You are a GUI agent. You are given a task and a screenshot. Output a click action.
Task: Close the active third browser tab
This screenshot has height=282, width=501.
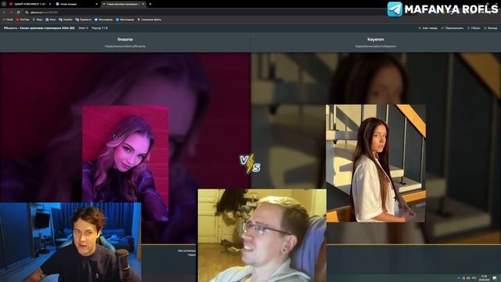pos(143,4)
